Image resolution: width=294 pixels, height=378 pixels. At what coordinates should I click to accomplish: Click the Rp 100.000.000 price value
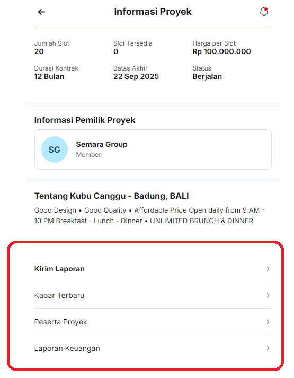[x=221, y=51]
